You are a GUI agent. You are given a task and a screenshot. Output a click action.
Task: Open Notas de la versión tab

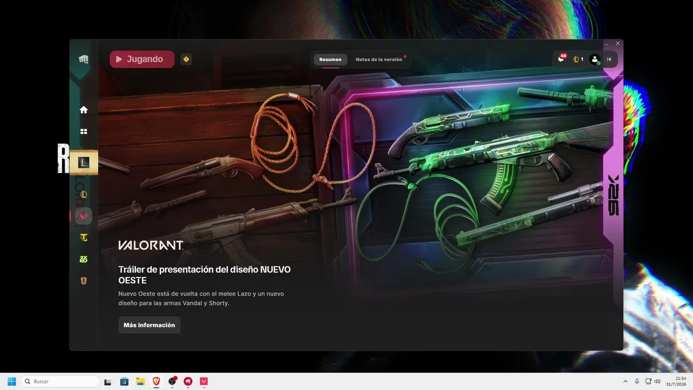379,60
